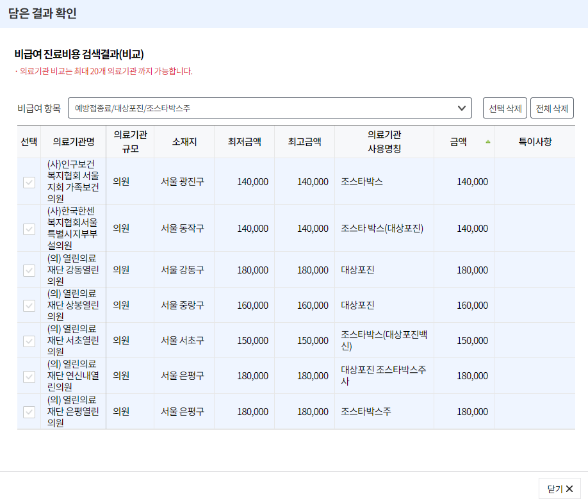Screen dimensions: 588x499
Task: Open the 비급여 항목 dropdown chevron
Action: coord(461,108)
